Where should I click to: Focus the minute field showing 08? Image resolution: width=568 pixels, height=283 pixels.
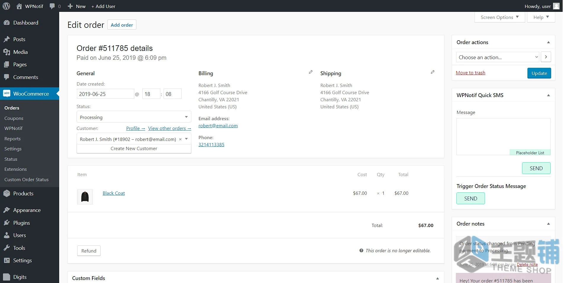(172, 94)
